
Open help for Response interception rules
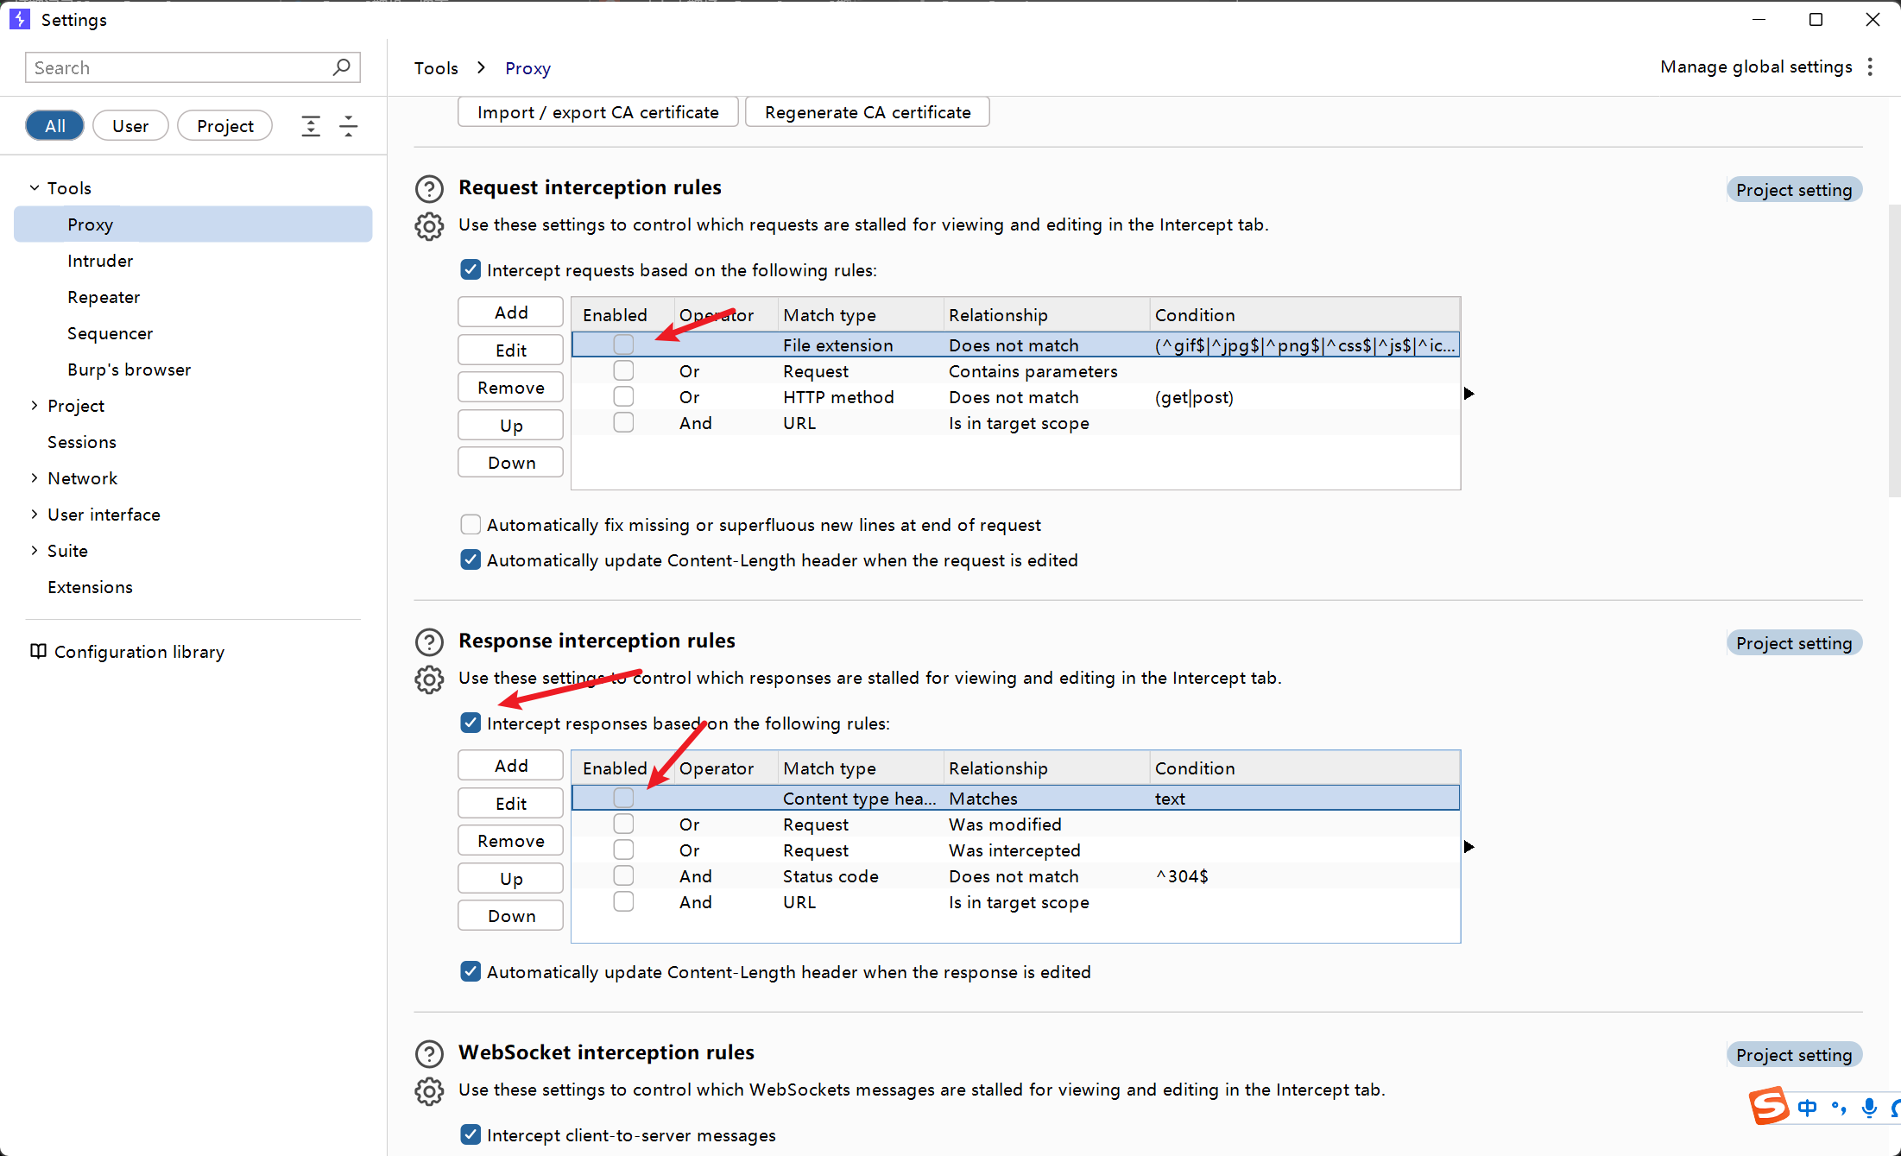click(x=429, y=641)
